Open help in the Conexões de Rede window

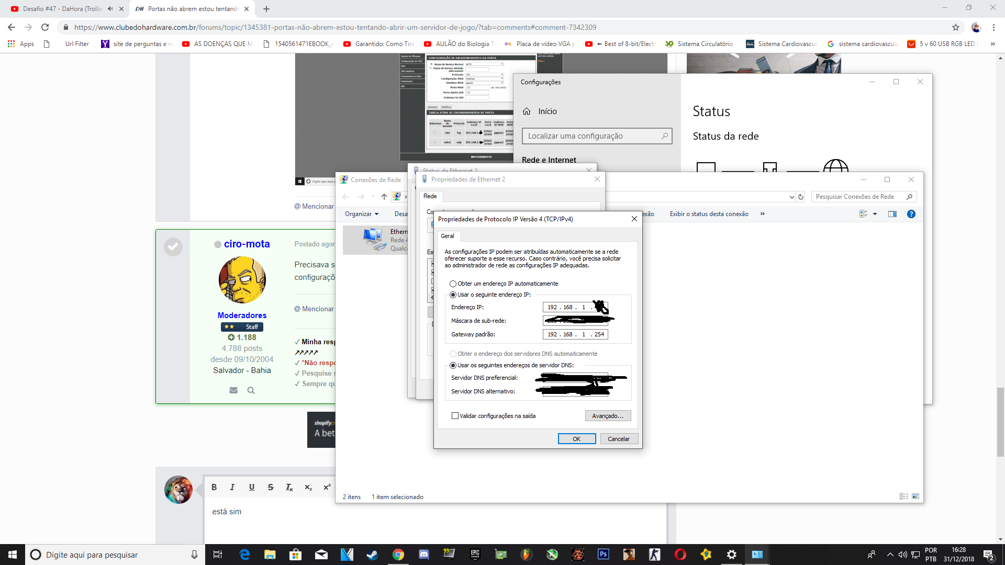coord(911,214)
